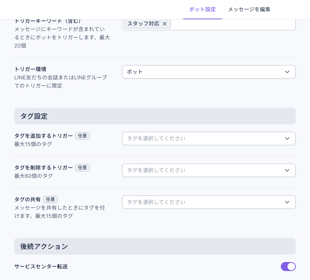This screenshot has width=310, height=280.
Task: Click the 任意 badge beside タグを削除するトリガー
Action: (82, 168)
